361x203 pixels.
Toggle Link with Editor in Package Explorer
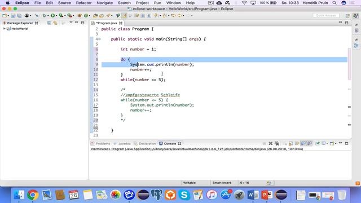[55, 23]
